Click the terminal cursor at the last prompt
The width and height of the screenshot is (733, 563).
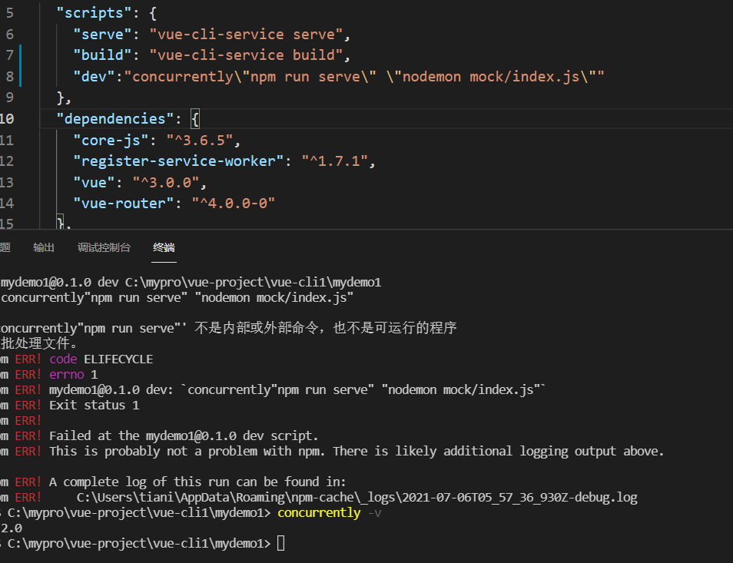pyautogui.click(x=280, y=543)
